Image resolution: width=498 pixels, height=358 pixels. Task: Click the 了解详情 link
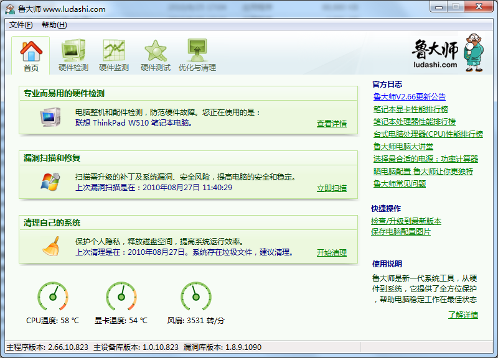pyautogui.click(x=463, y=315)
